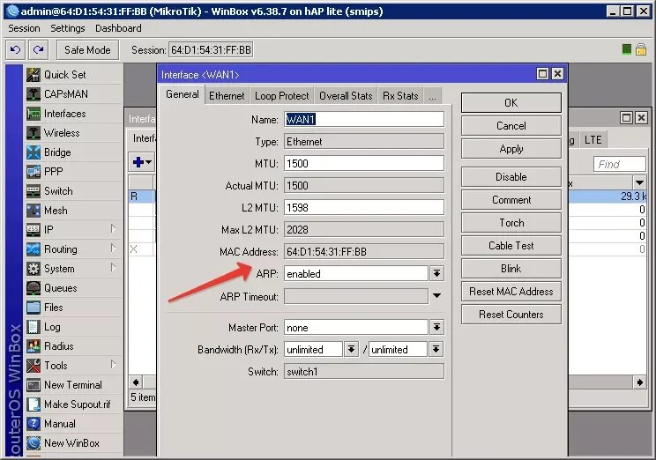Open the PPP menu icon
The image size is (656, 460).
pyautogui.click(x=34, y=172)
